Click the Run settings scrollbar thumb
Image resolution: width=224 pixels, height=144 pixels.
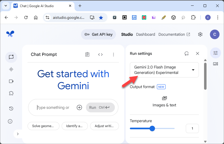tap(205, 76)
